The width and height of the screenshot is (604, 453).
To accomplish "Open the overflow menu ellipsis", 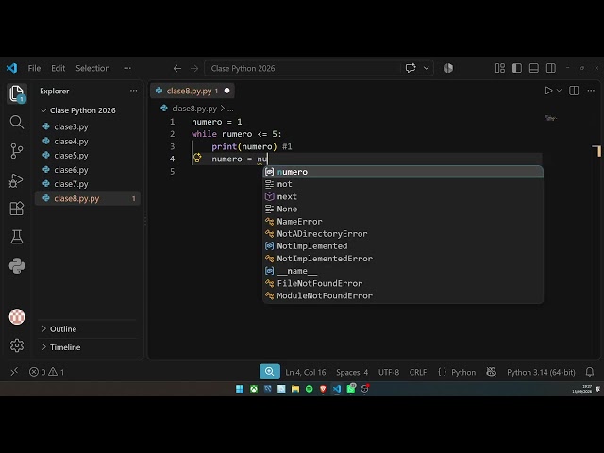I will pyautogui.click(x=127, y=68).
